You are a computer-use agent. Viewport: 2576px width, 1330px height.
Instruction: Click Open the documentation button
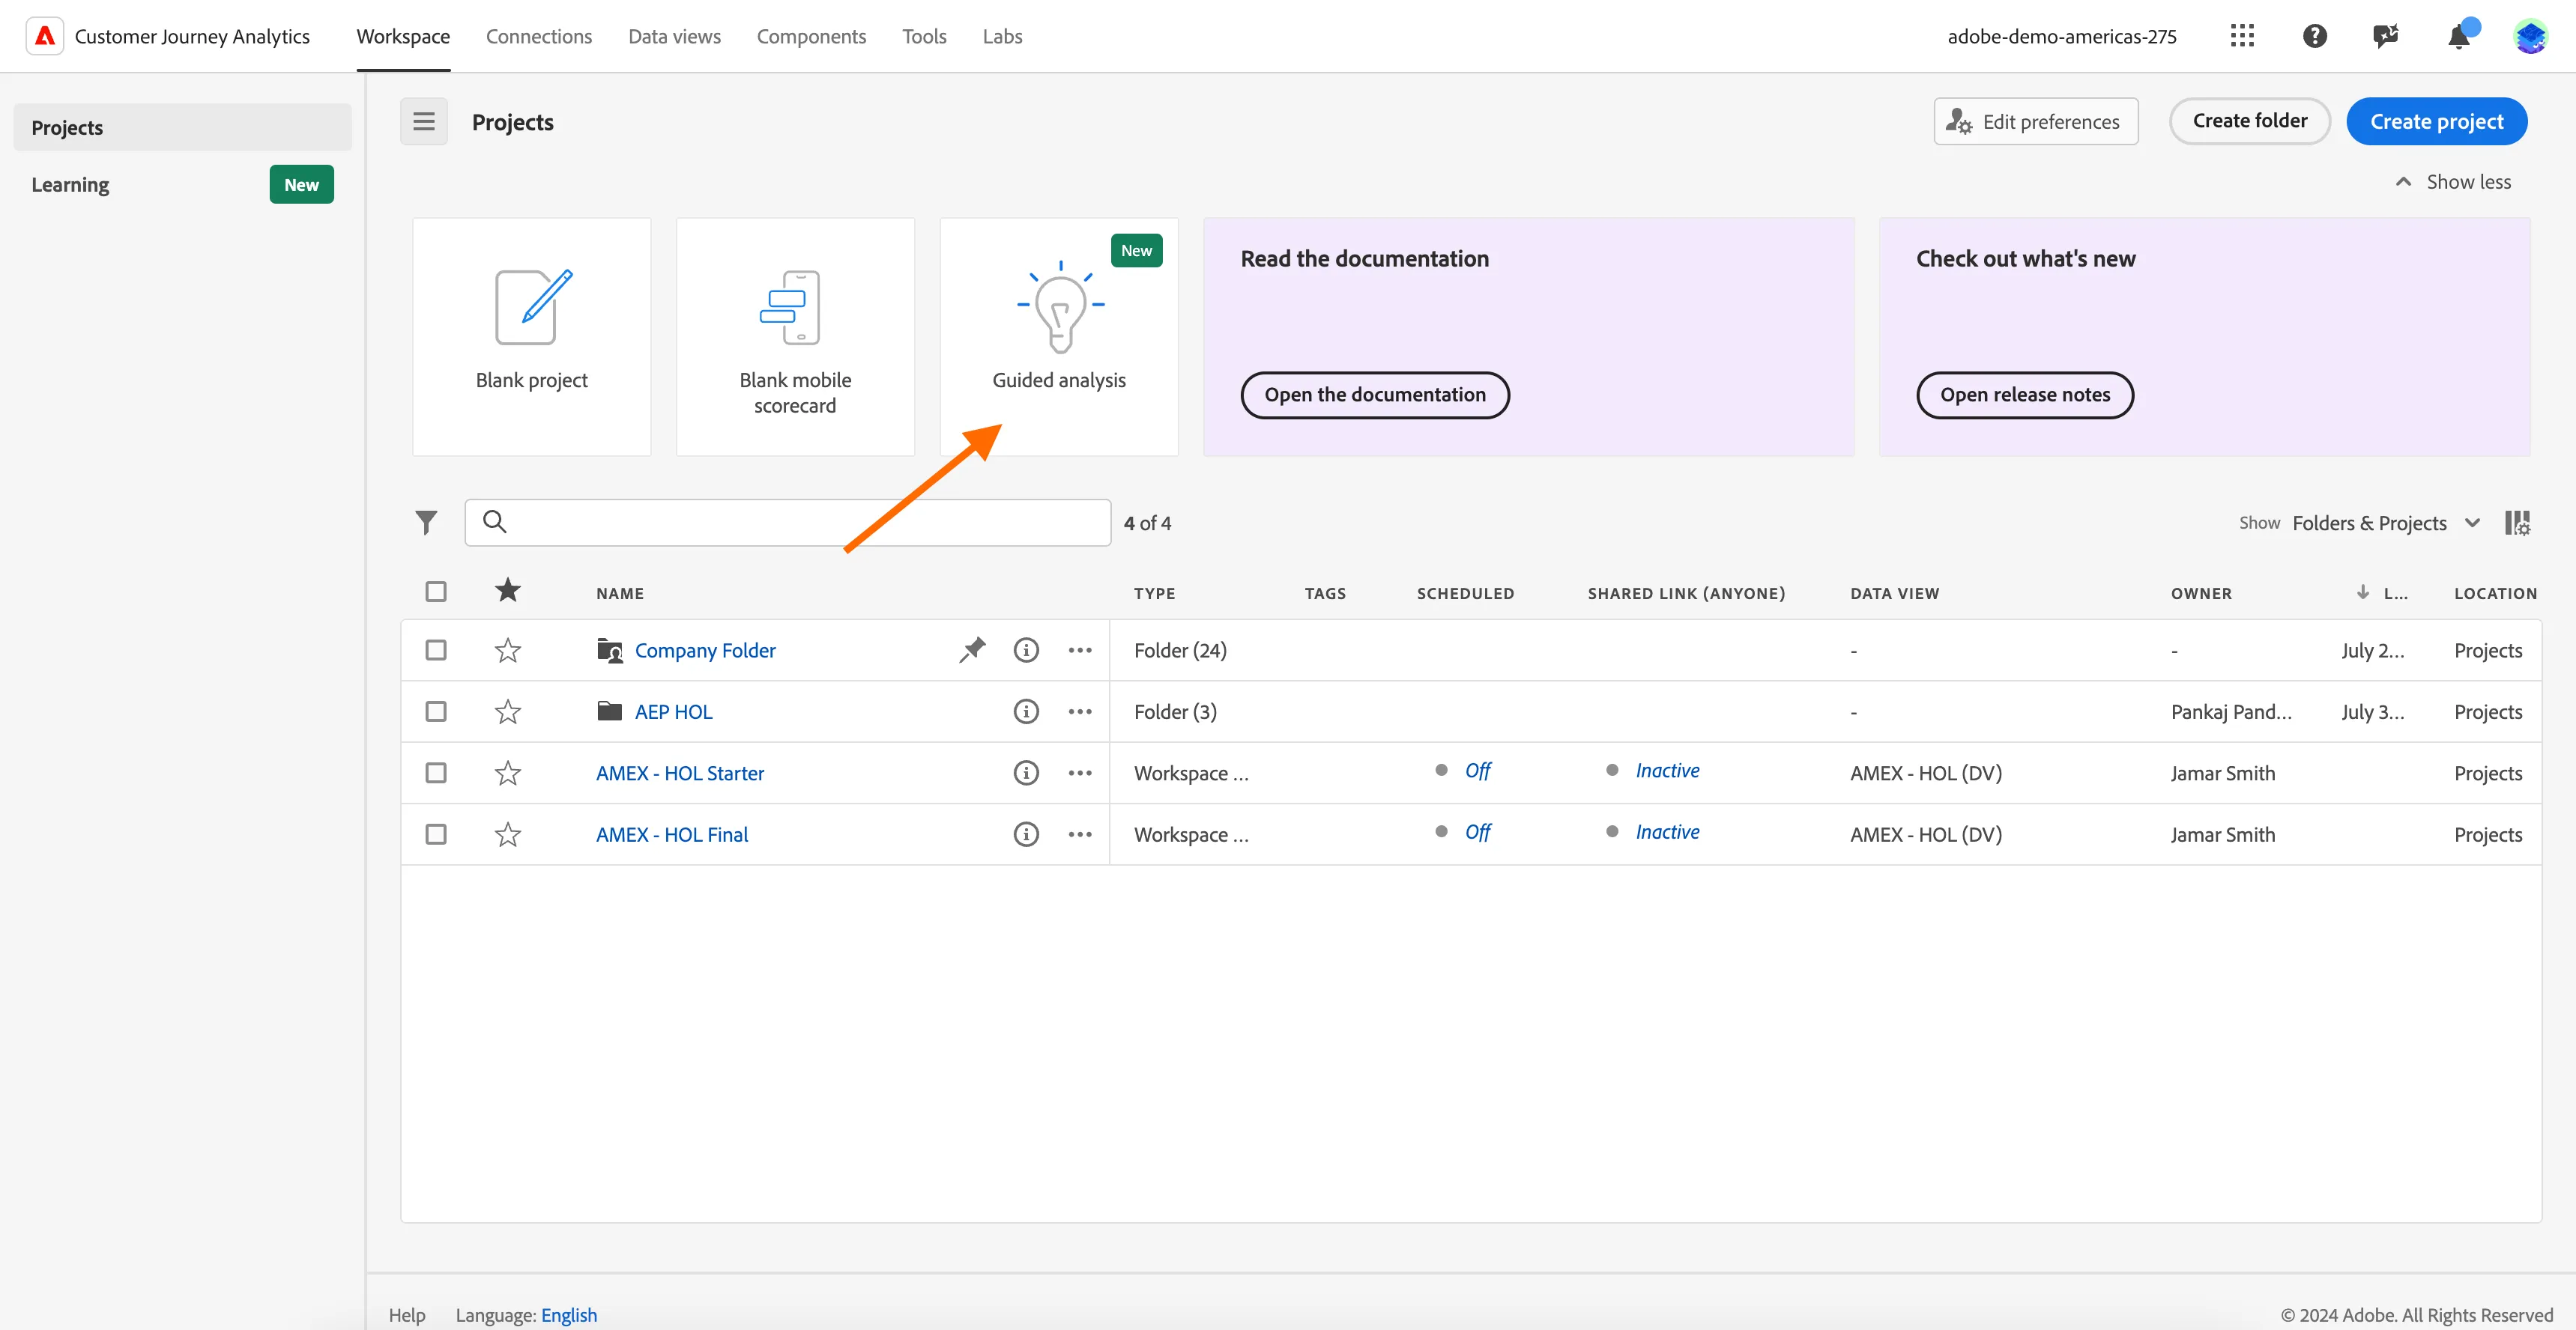pyautogui.click(x=1375, y=395)
